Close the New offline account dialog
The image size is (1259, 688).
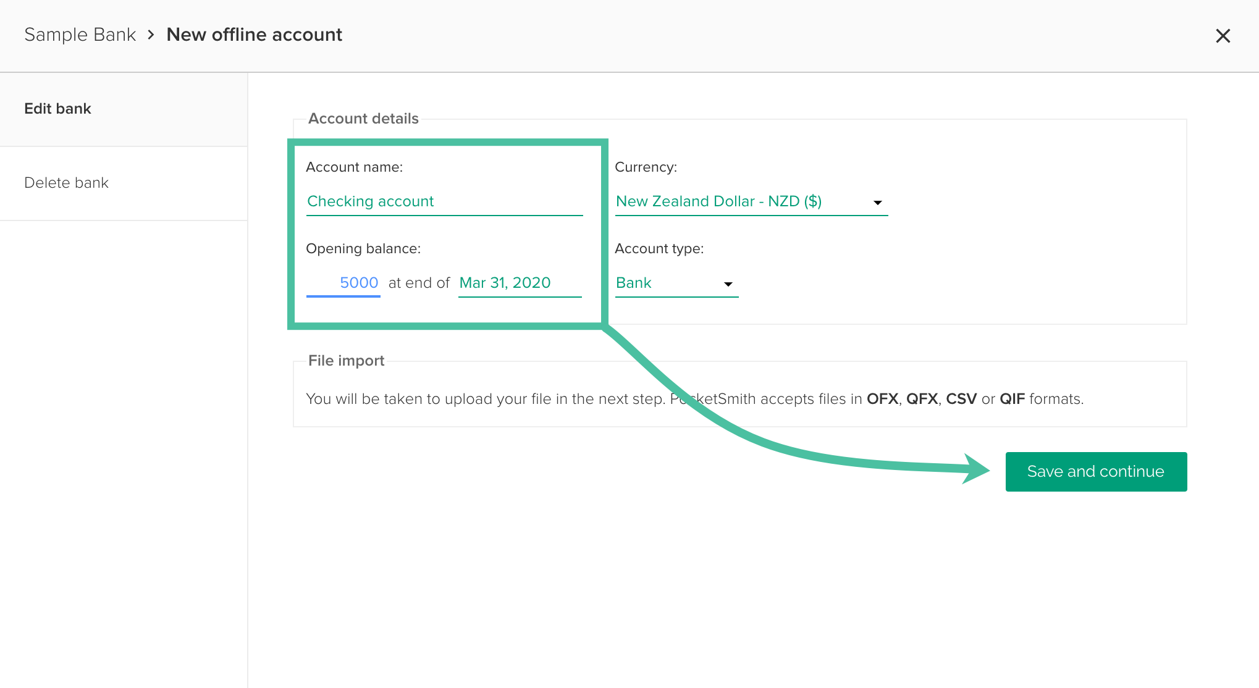[x=1223, y=36]
